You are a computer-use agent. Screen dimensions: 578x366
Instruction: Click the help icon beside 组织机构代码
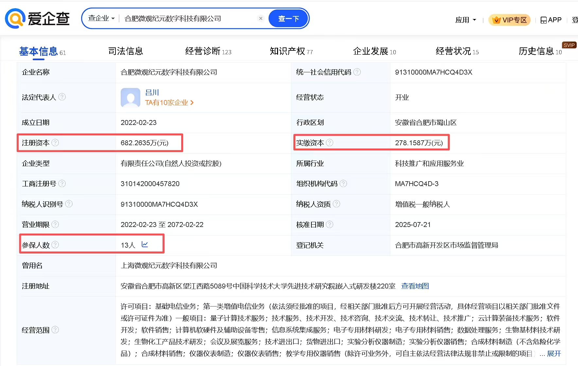pos(343,183)
